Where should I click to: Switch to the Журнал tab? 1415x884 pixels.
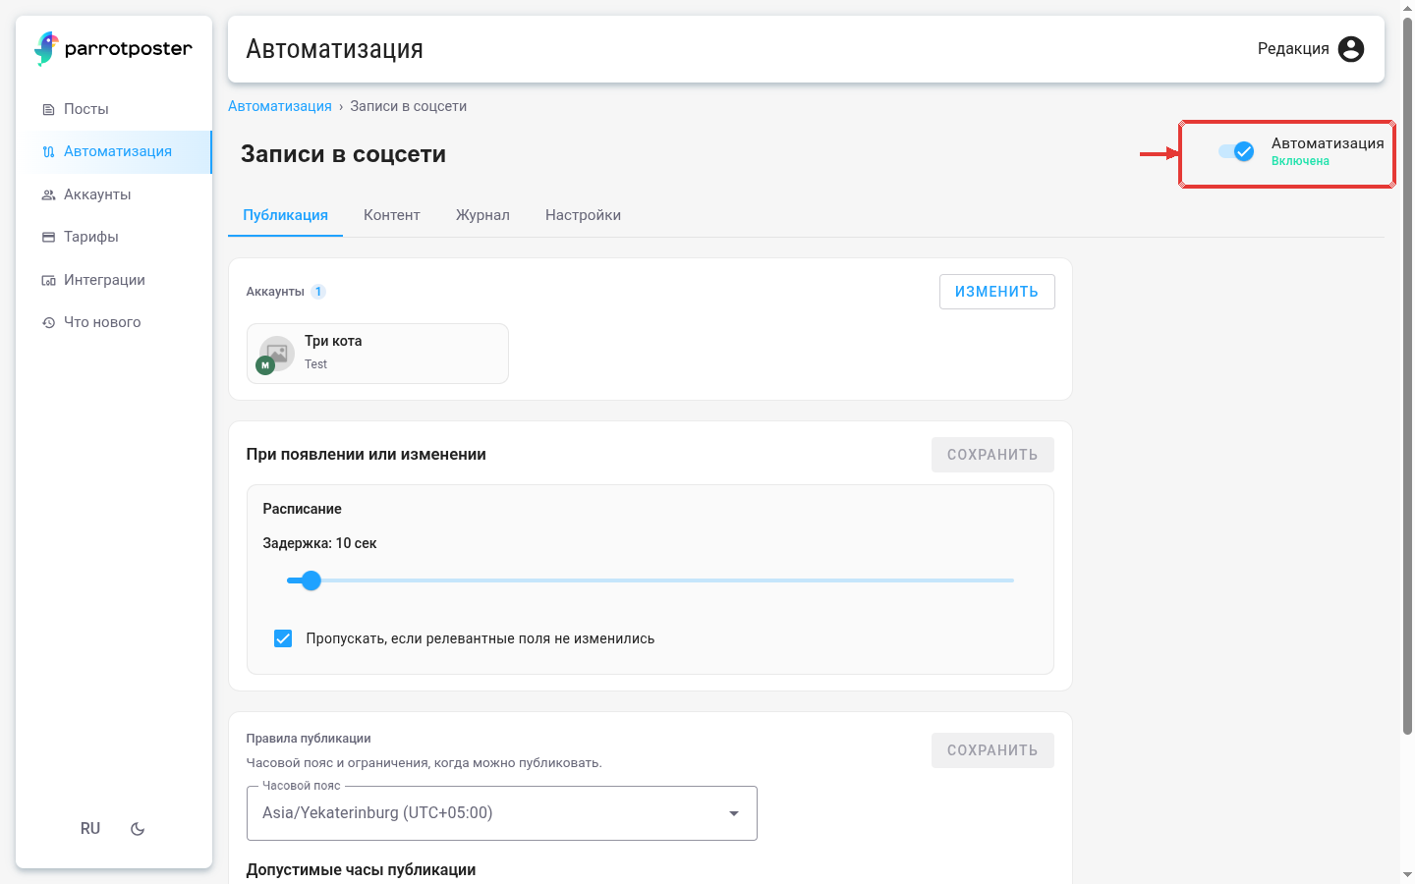[x=482, y=215]
